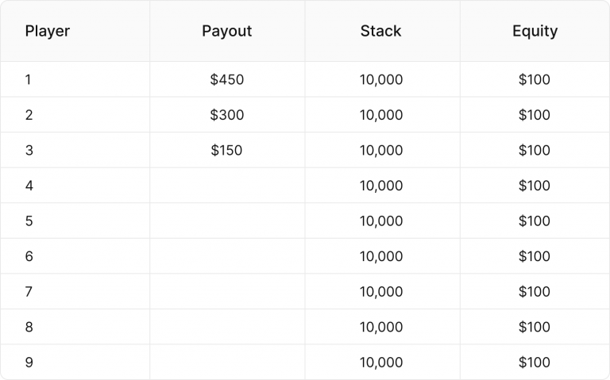Select player 9 equity value $100

[535, 363]
